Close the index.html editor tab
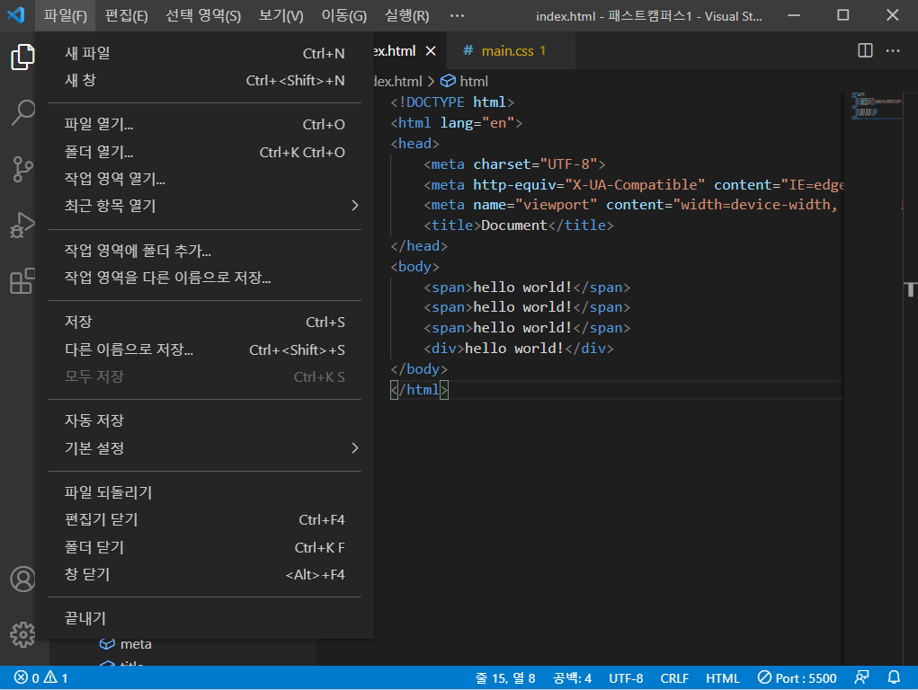The image size is (918, 690). click(431, 51)
